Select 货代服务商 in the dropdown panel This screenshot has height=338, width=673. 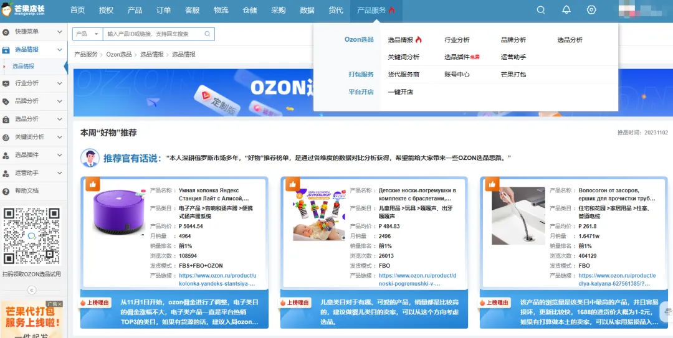(x=403, y=75)
